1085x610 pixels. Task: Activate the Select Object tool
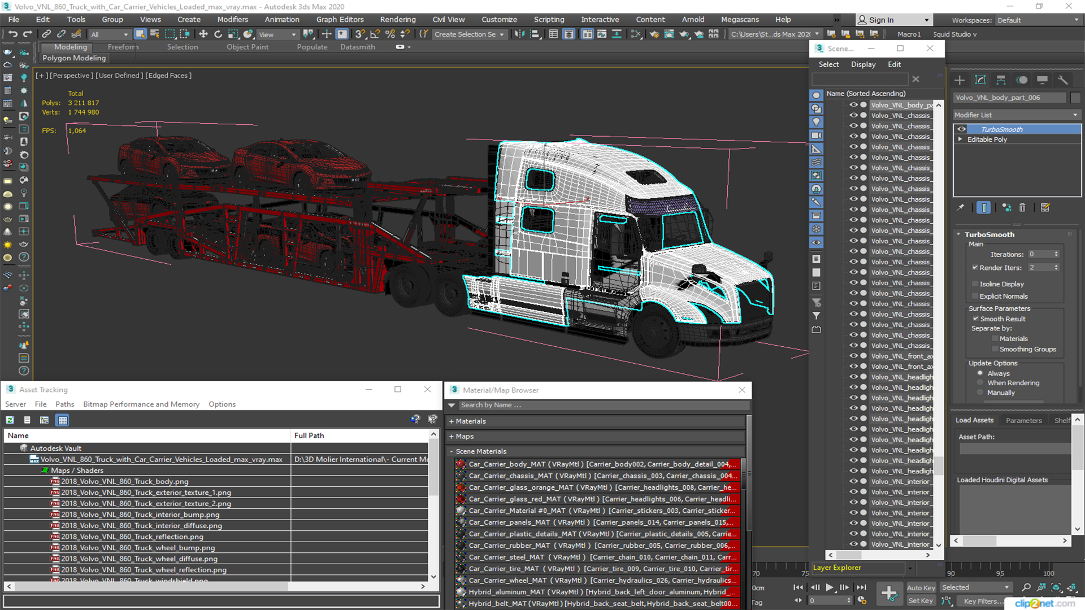pyautogui.click(x=140, y=34)
